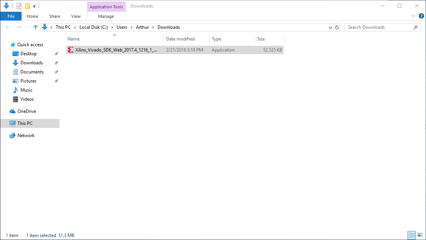Viewport: 426px width, 240px height.
Task: Click Downloads in the breadcrumb path
Action: pos(169,27)
